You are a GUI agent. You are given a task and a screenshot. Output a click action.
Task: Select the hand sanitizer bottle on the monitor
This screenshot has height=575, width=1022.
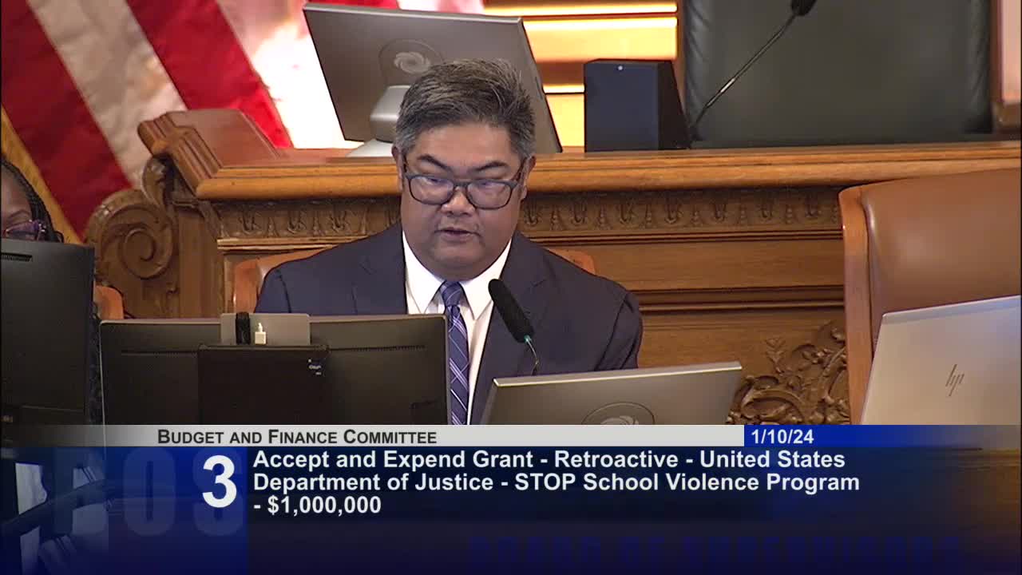(262, 334)
